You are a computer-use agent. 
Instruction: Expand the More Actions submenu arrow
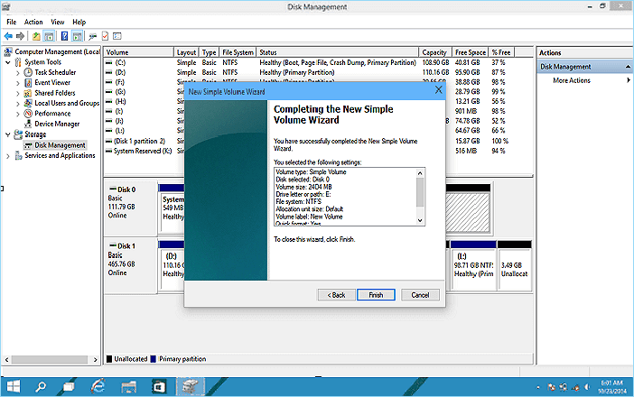click(628, 81)
